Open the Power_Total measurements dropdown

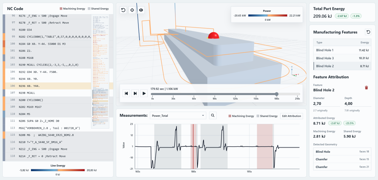178,116
